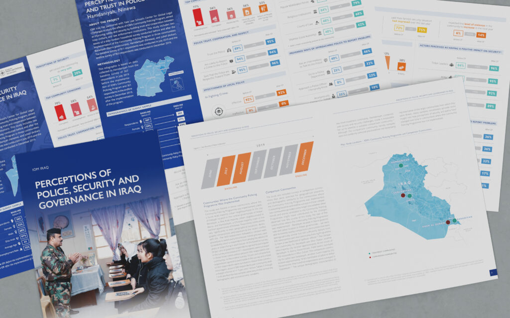
Task: Click the red 77% unemployment bar icon
Action: (x=198, y=16)
